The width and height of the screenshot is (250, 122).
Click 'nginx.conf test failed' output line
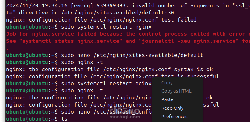pyautogui.click(x=101, y=20)
